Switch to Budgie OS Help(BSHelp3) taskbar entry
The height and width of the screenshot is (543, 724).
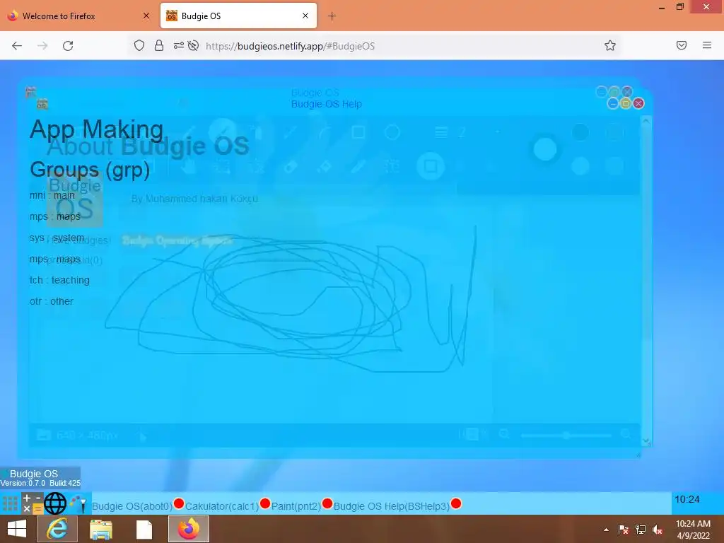[392, 506]
